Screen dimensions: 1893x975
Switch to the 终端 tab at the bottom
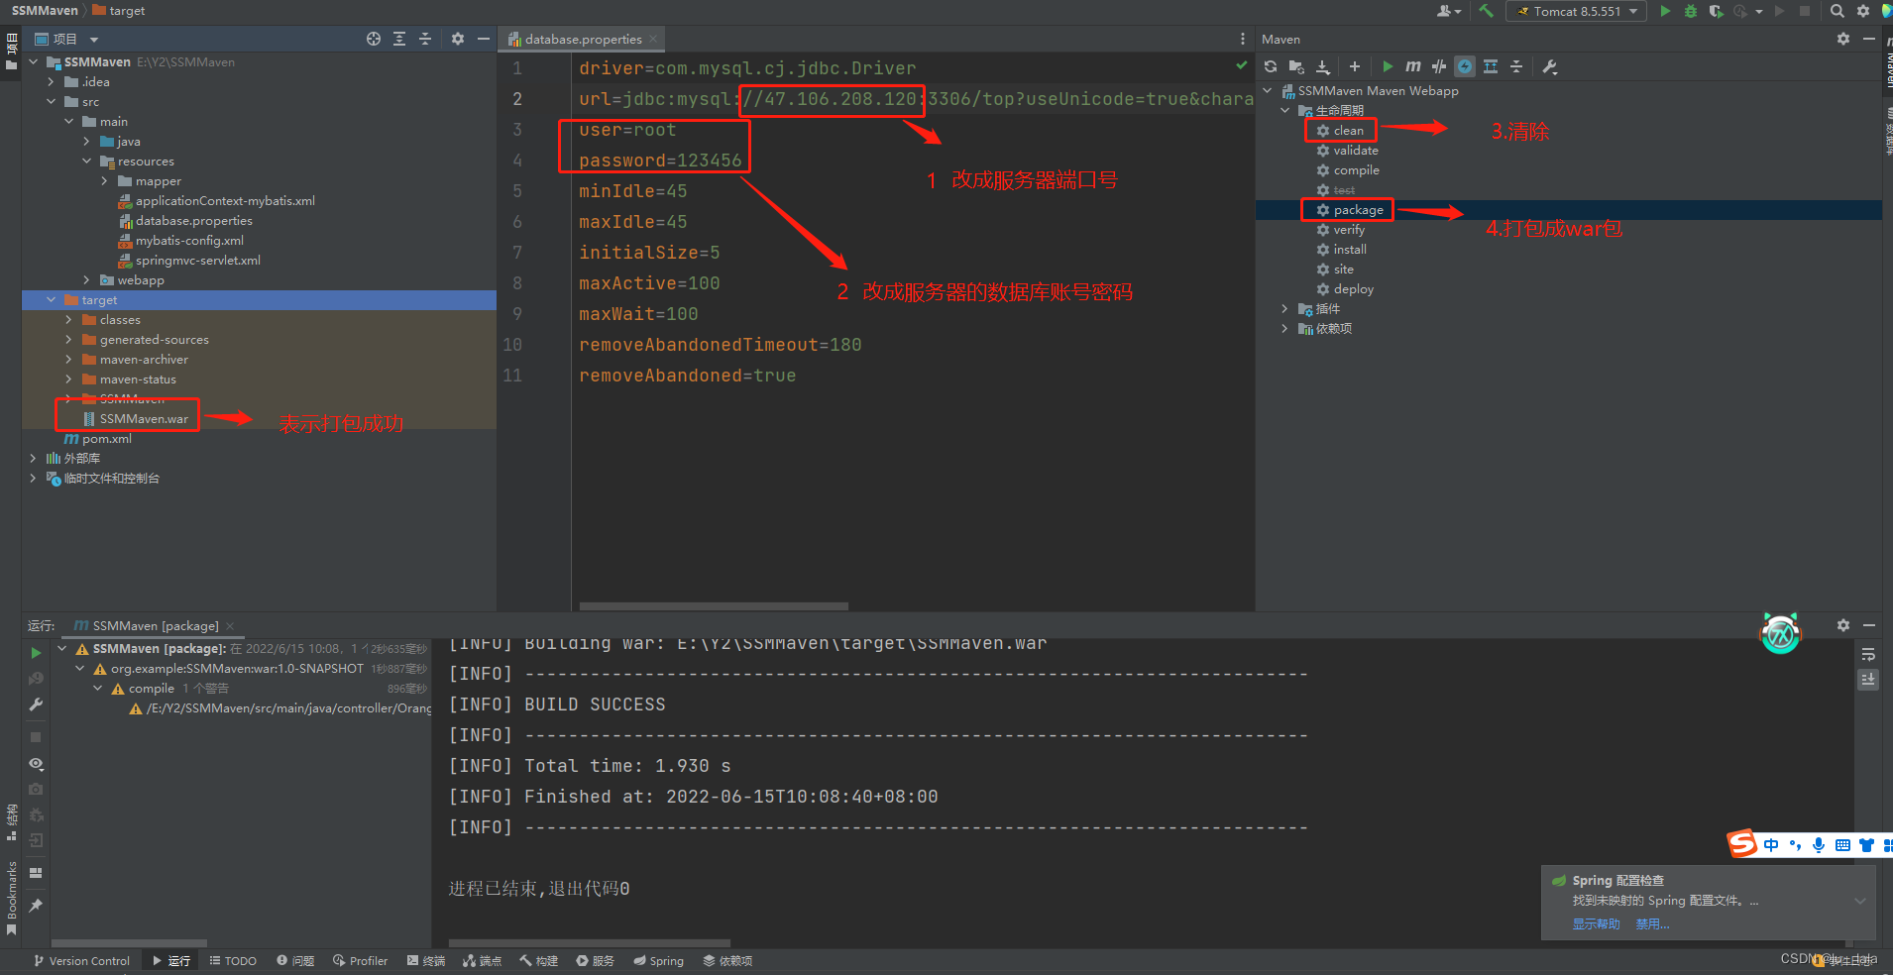tap(425, 960)
